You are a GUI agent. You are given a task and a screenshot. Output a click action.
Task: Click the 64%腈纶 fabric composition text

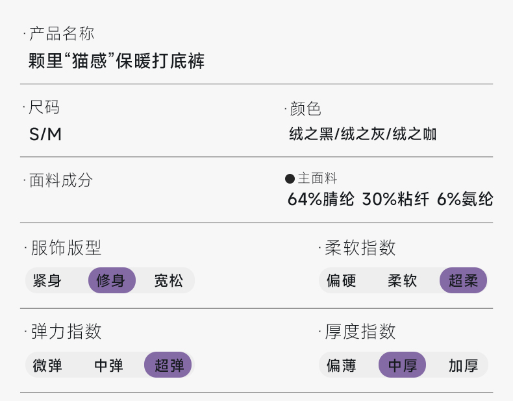point(321,199)
